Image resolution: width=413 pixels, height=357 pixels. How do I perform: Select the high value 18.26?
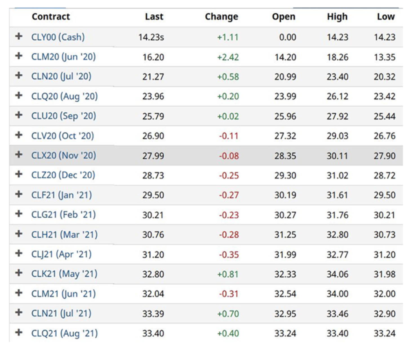coord(337,57)
